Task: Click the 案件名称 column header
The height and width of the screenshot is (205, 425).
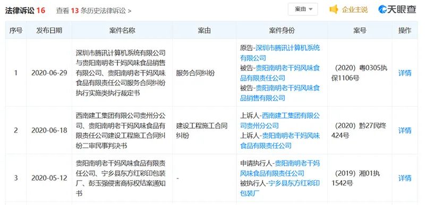Action: point(122,30)
